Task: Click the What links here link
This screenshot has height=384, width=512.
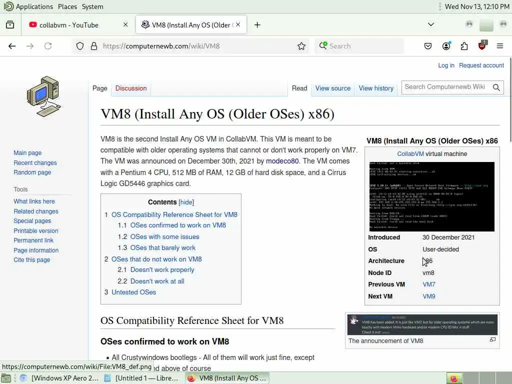Action: tap(34, 201)
